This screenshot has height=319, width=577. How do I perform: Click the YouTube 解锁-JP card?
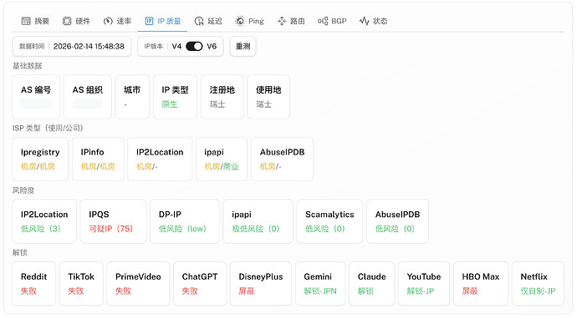point(424,284)
